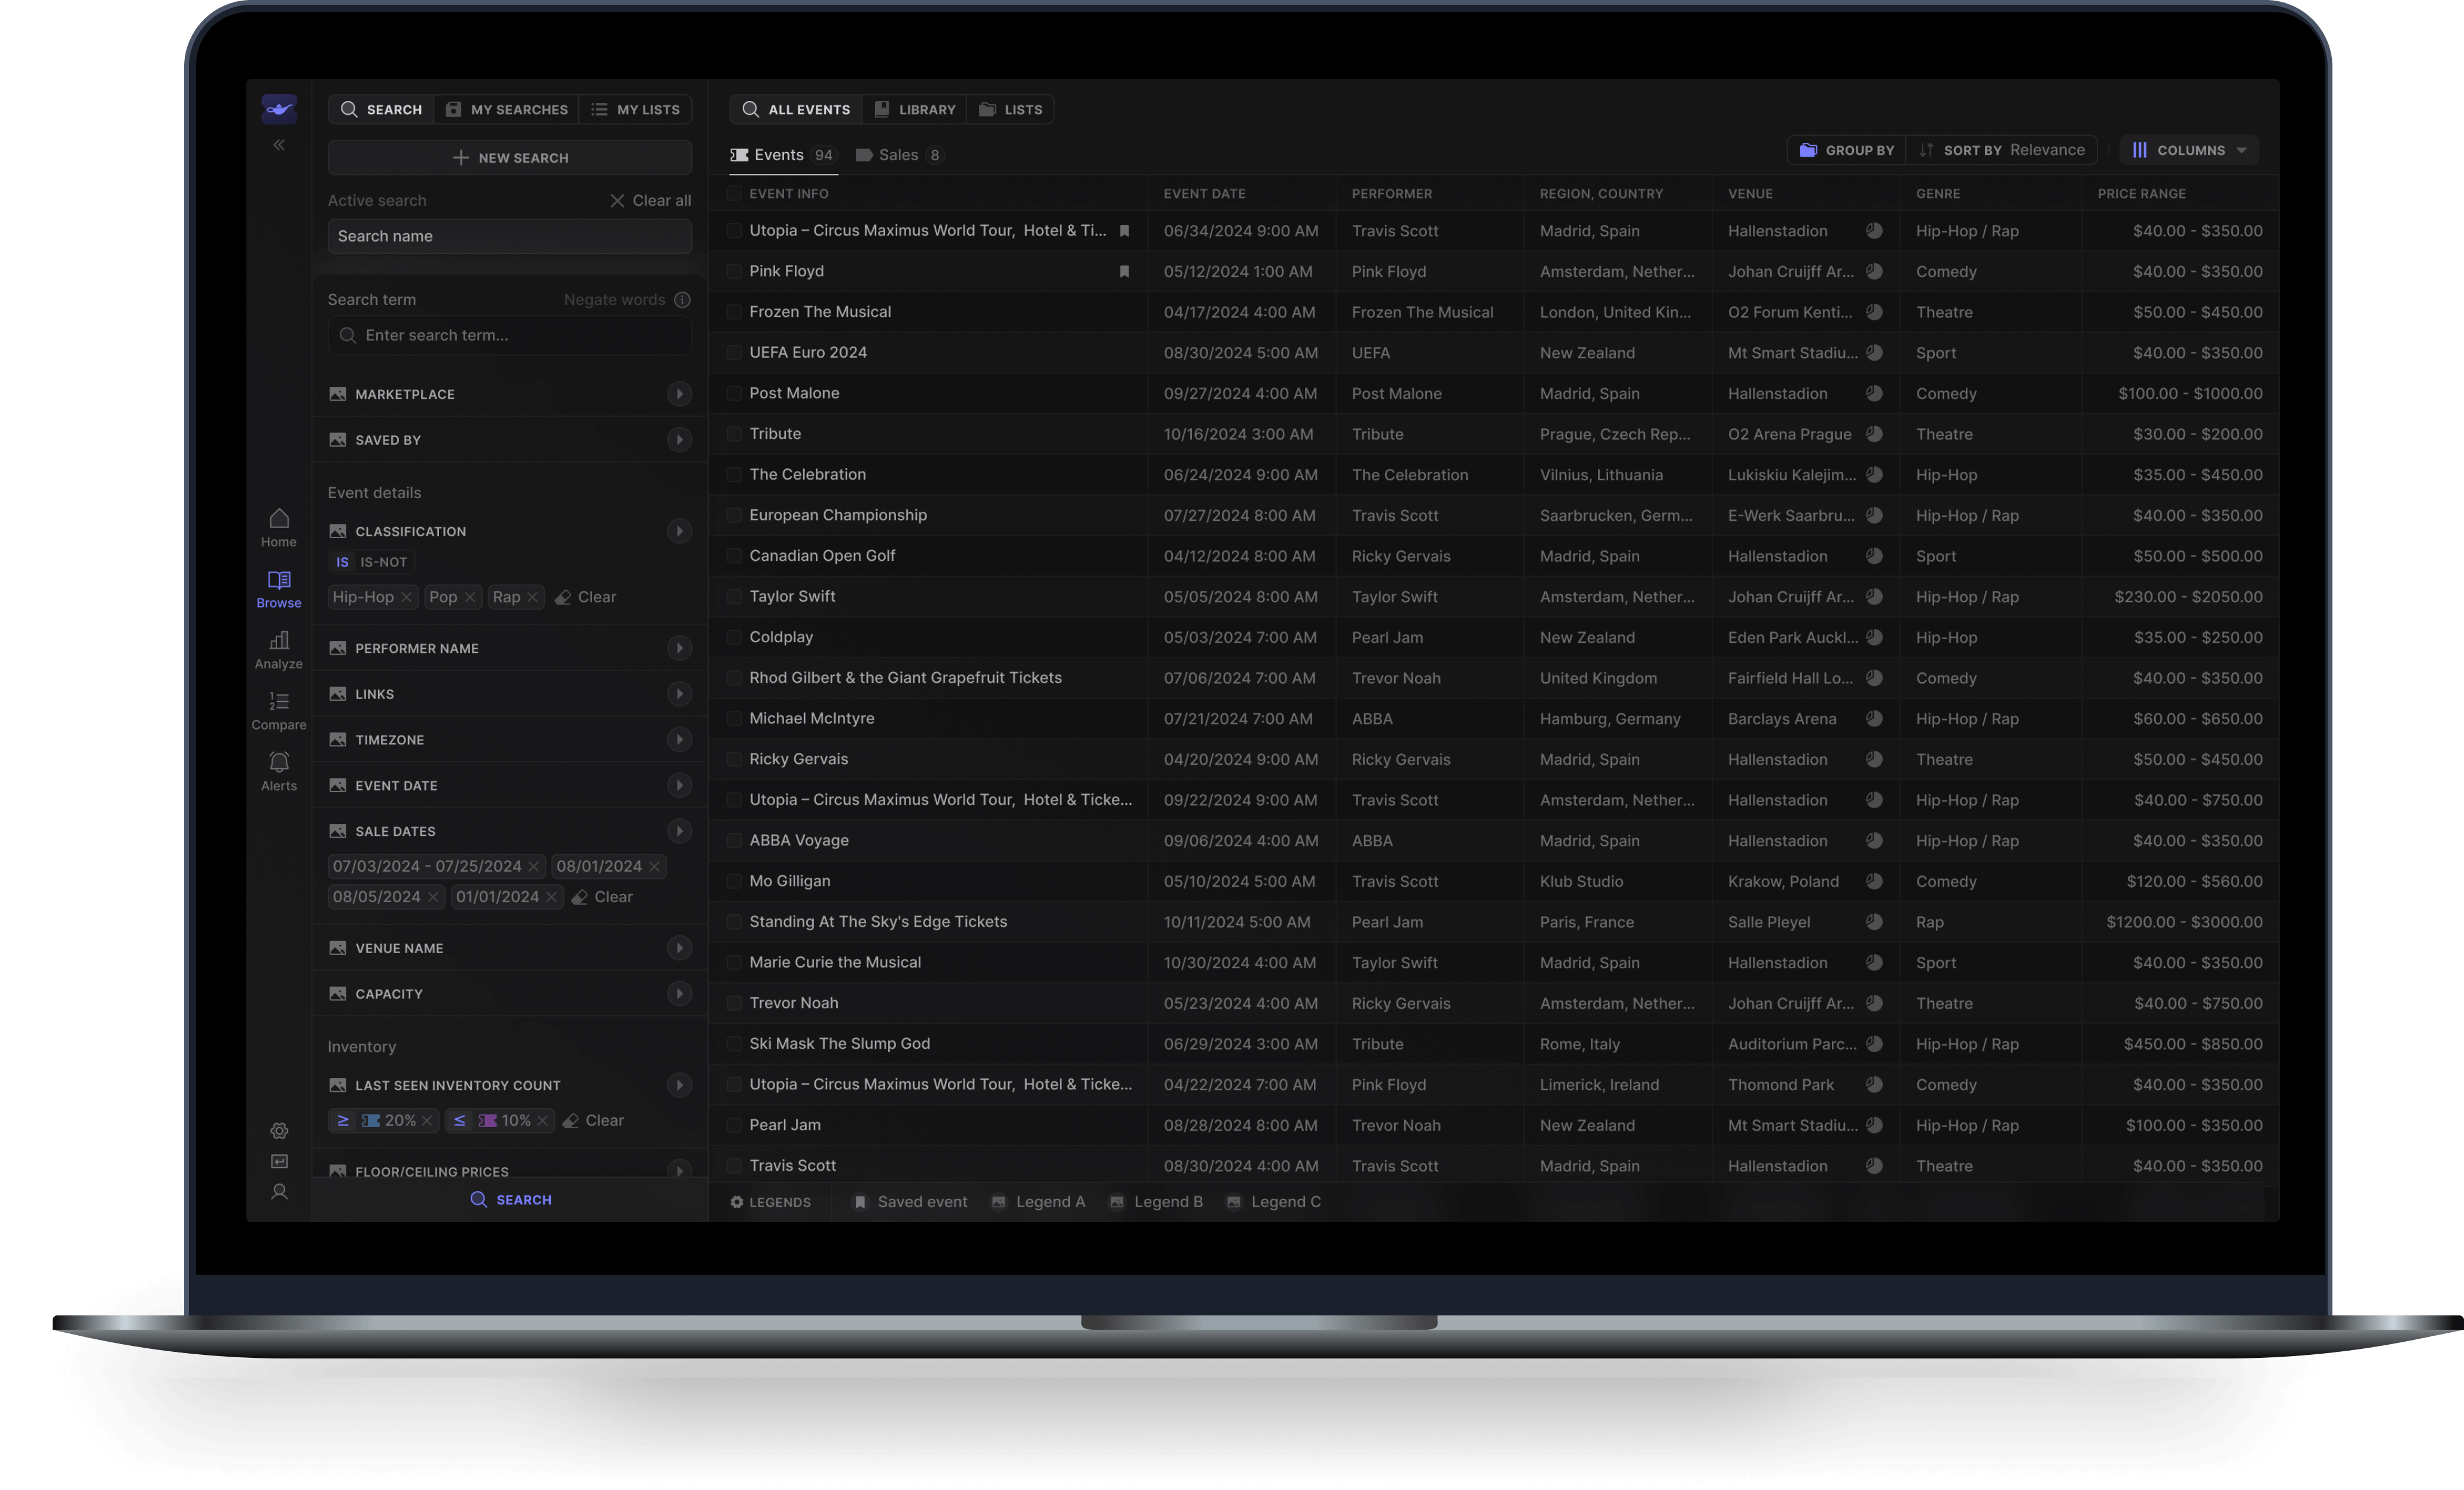The width and height of the screenshot is (2464, 1490).
Task: Go to Home in sidebar
Action: (279, 527)
